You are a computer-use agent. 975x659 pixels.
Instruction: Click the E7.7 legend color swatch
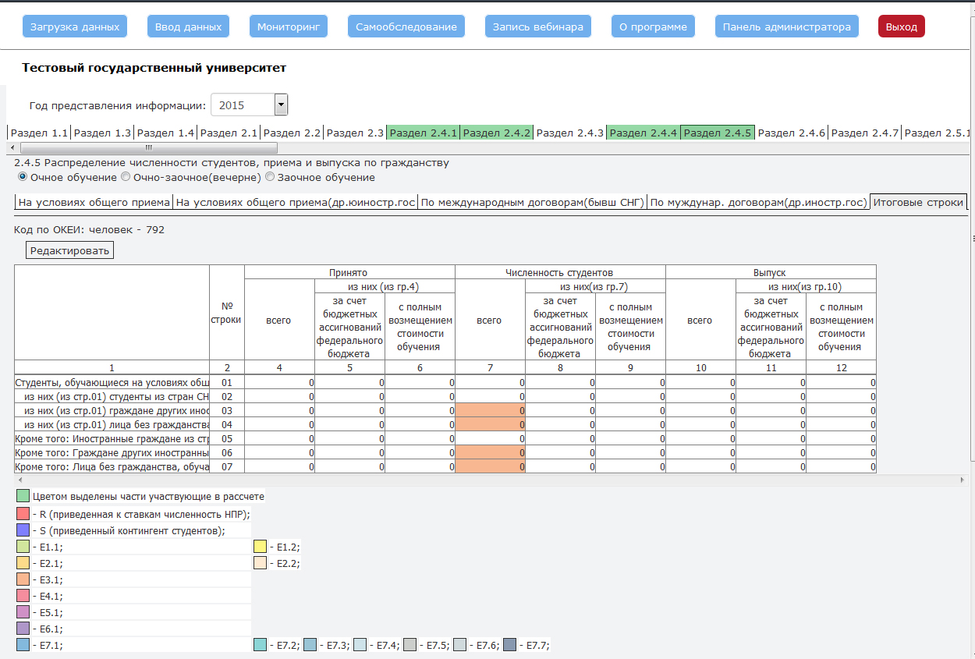coord(510,645)
